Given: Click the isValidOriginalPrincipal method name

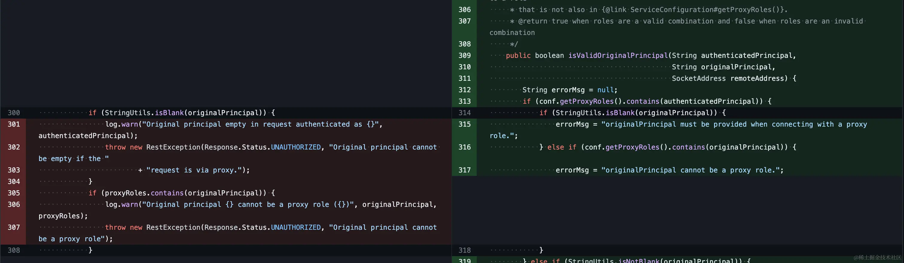Looking at the screenshot, I should [x=618, y=55].
